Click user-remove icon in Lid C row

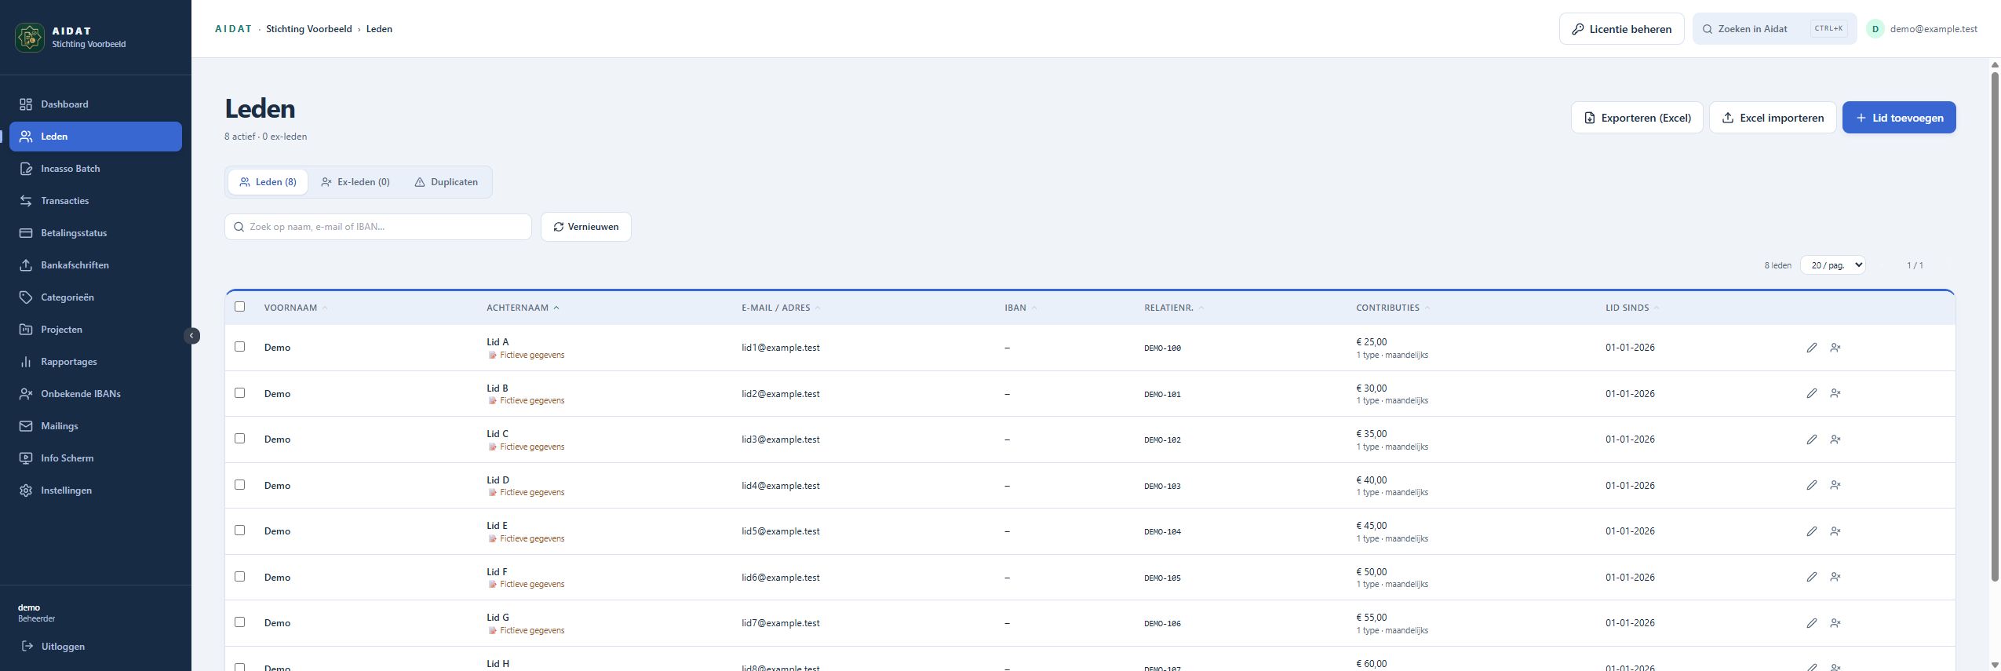tap(1835, 439)
